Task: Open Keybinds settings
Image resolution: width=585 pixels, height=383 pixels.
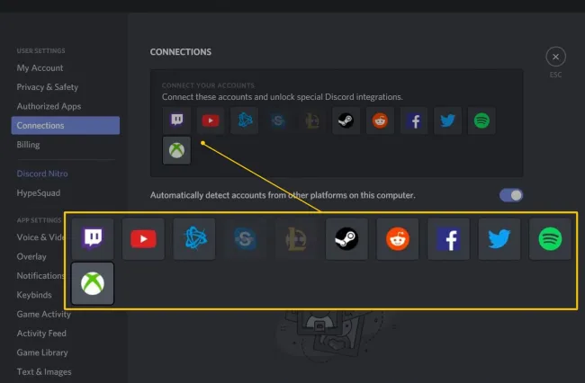Action: [x=34, y=295]
